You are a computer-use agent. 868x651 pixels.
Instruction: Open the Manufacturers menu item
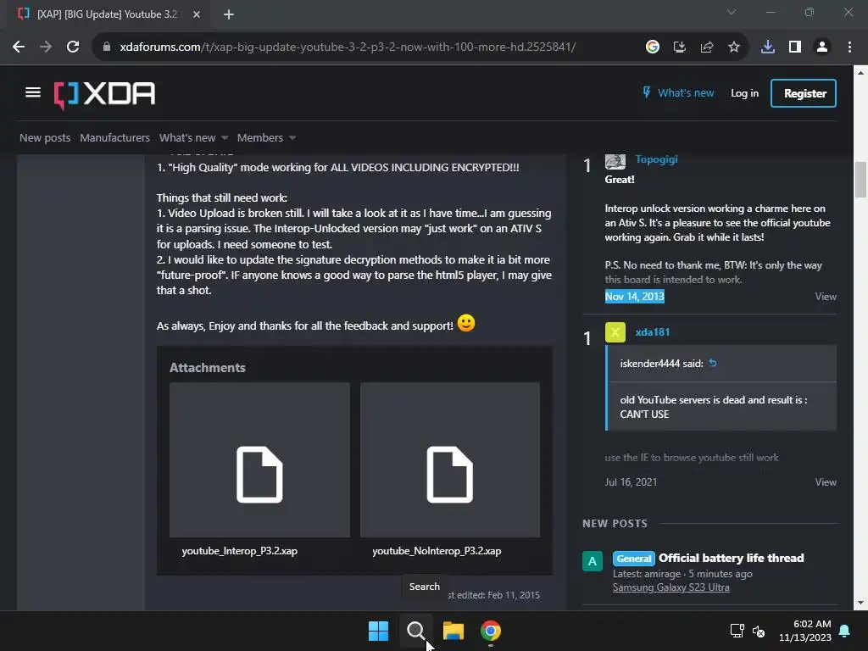pyautogui.click(x=114, y=137)
